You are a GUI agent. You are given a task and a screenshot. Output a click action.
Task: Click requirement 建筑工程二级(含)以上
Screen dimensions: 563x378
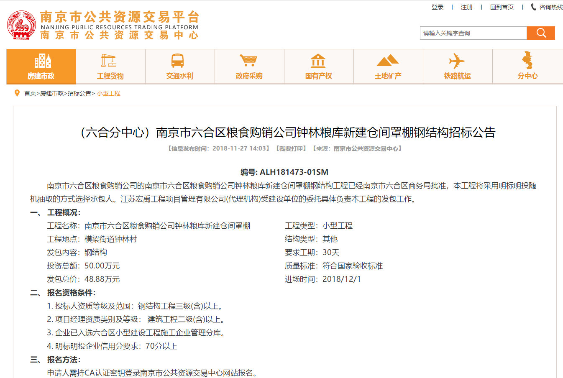(x=187, y=319)
